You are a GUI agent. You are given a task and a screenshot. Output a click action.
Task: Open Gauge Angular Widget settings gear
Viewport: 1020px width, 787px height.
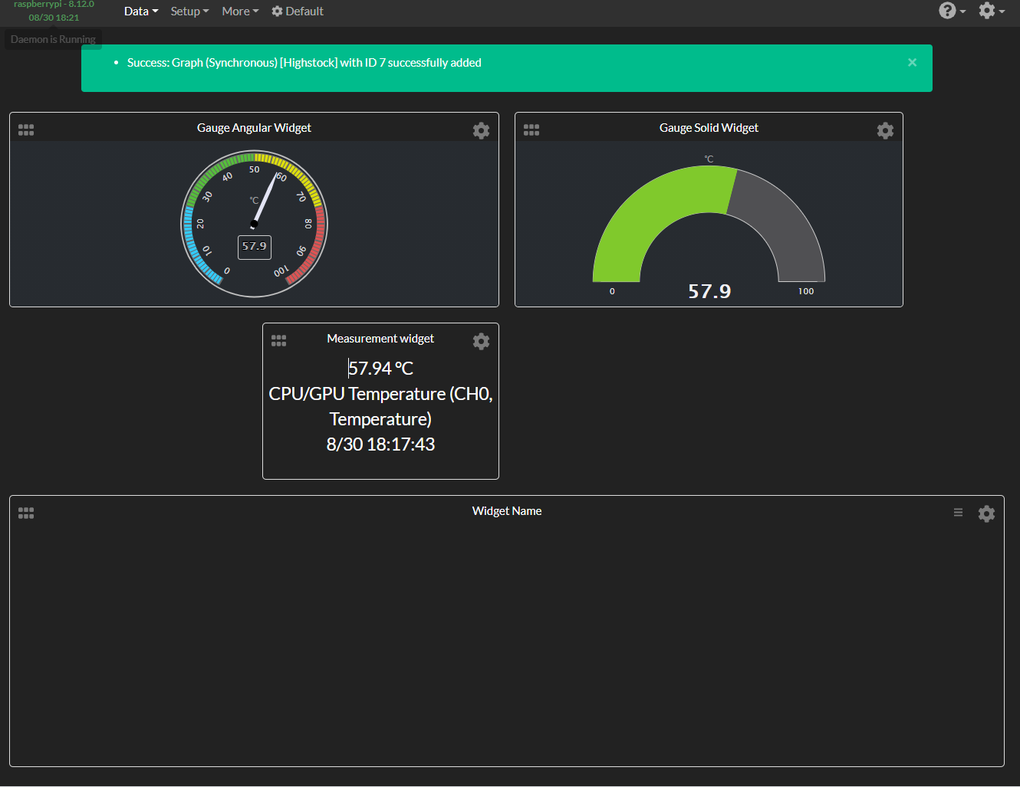[x=481, y=130]
